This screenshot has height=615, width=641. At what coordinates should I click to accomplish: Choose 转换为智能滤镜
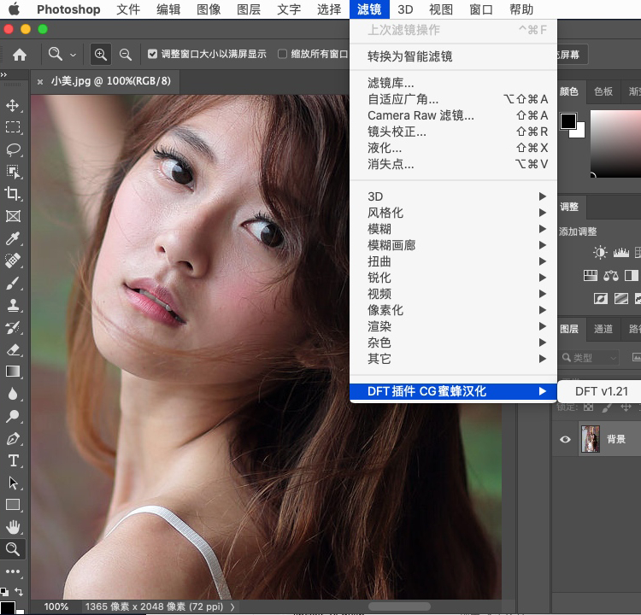(x=453, y=56)
